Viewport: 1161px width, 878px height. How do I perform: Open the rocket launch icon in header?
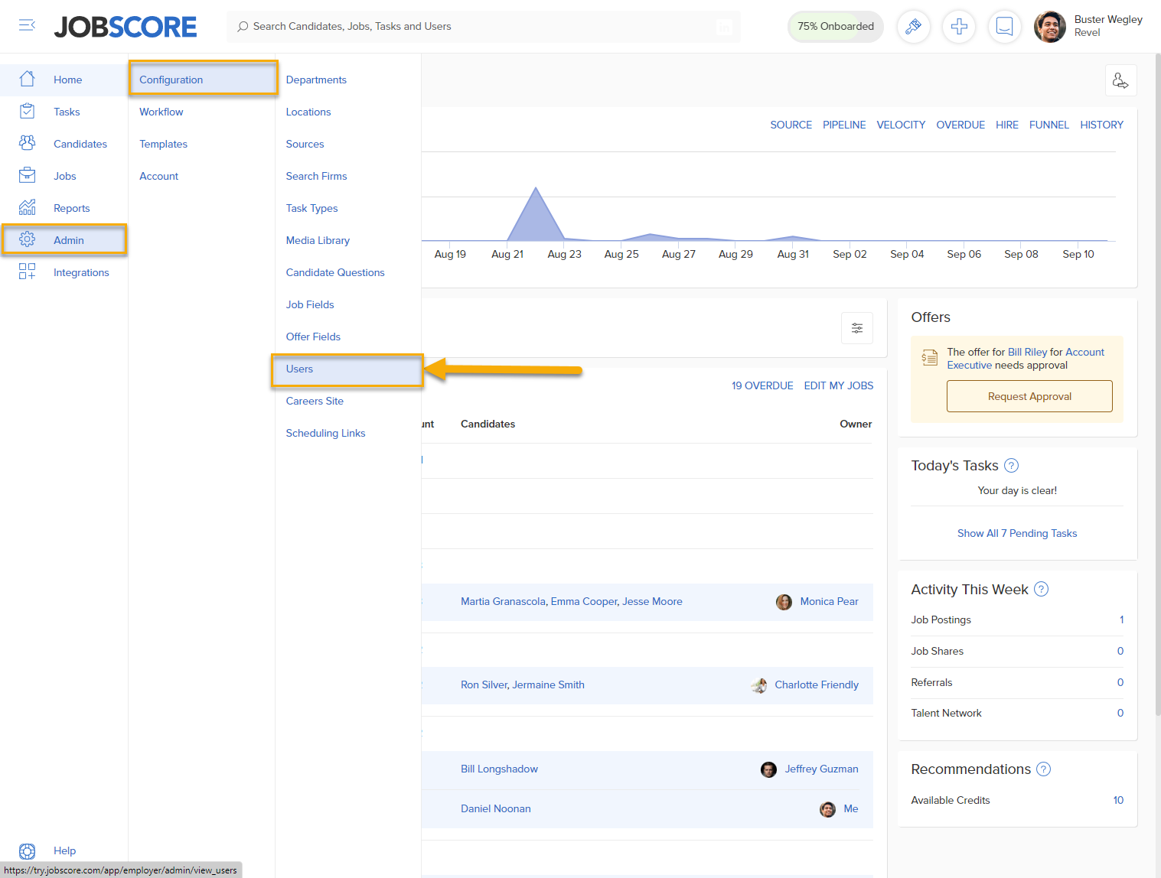[913, 27]
